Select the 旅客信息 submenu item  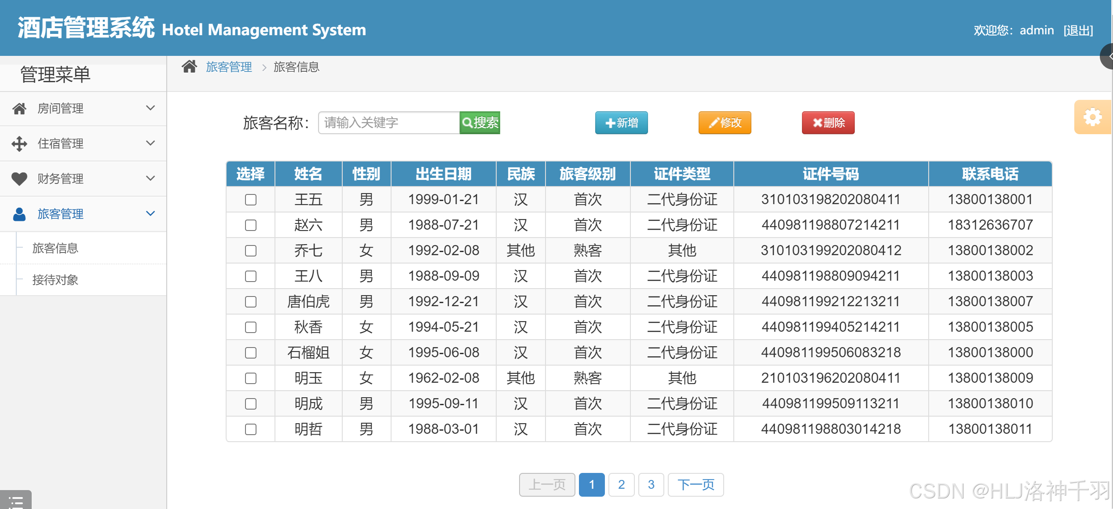coord(55,249)
